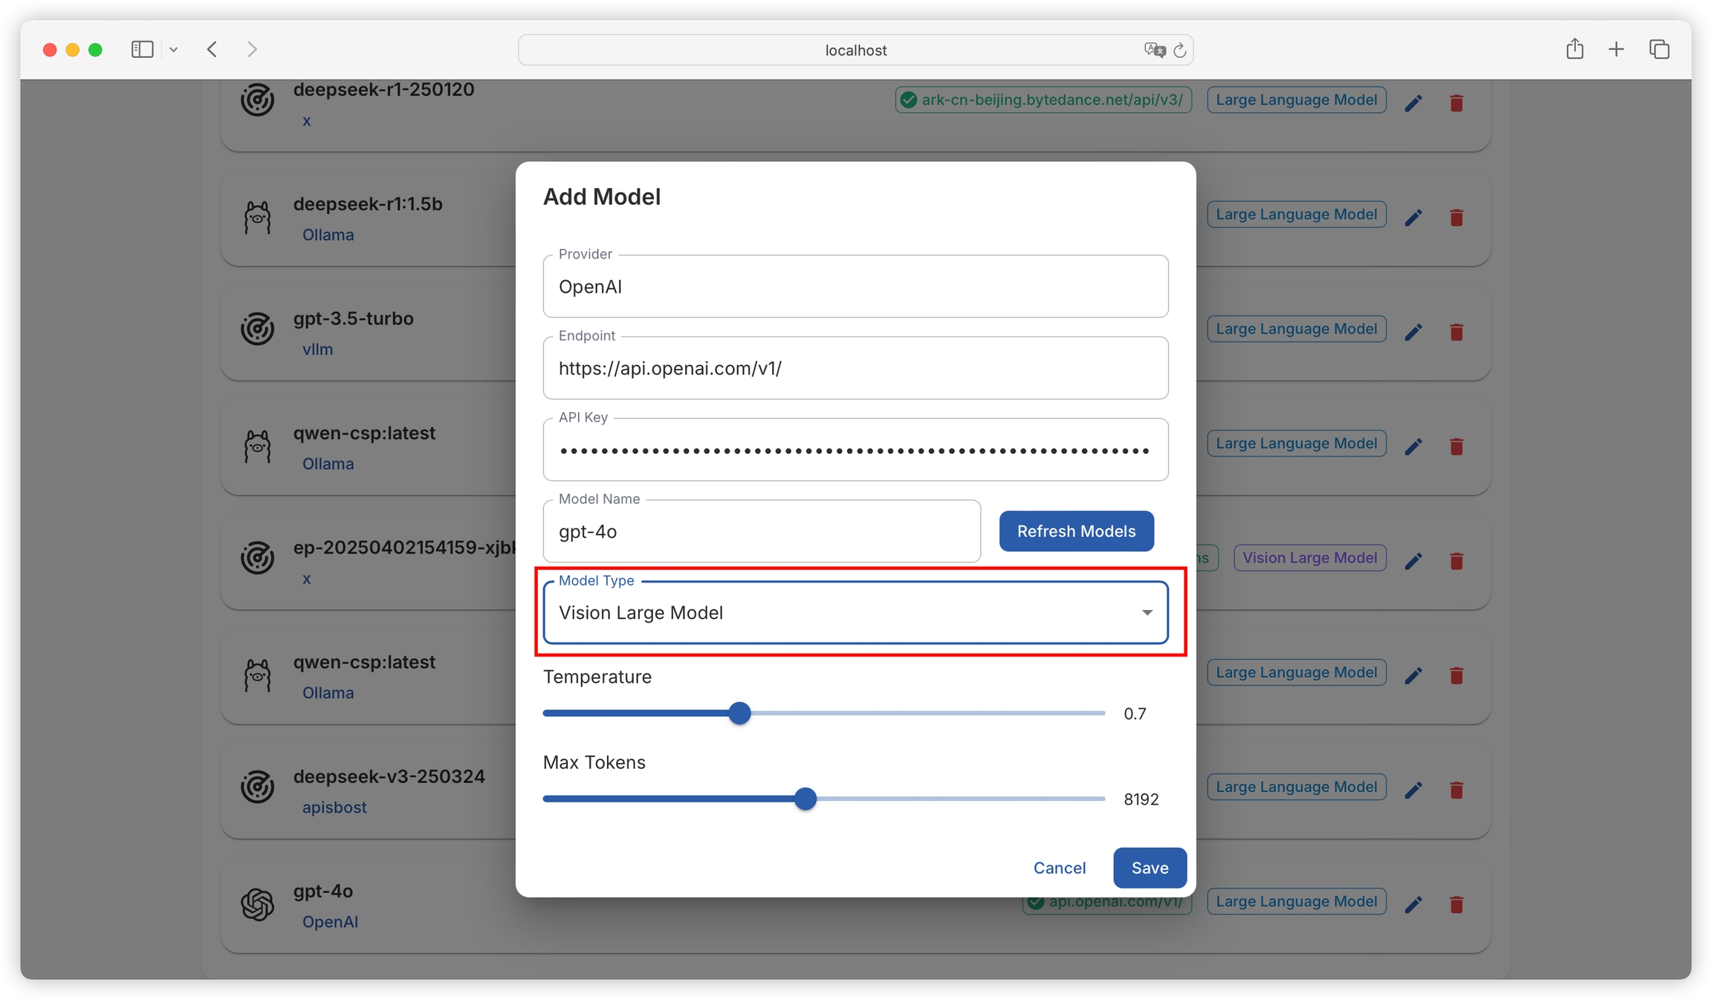Reload the localhost page
Screen dimensions: 1712x1000
pos(1180,50)
